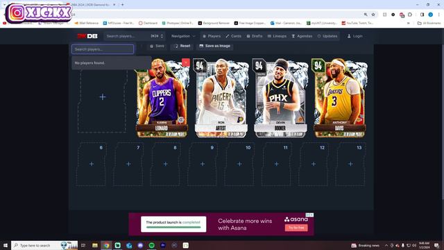Close the Asana ad via corner icon

(x=309, y=215)
